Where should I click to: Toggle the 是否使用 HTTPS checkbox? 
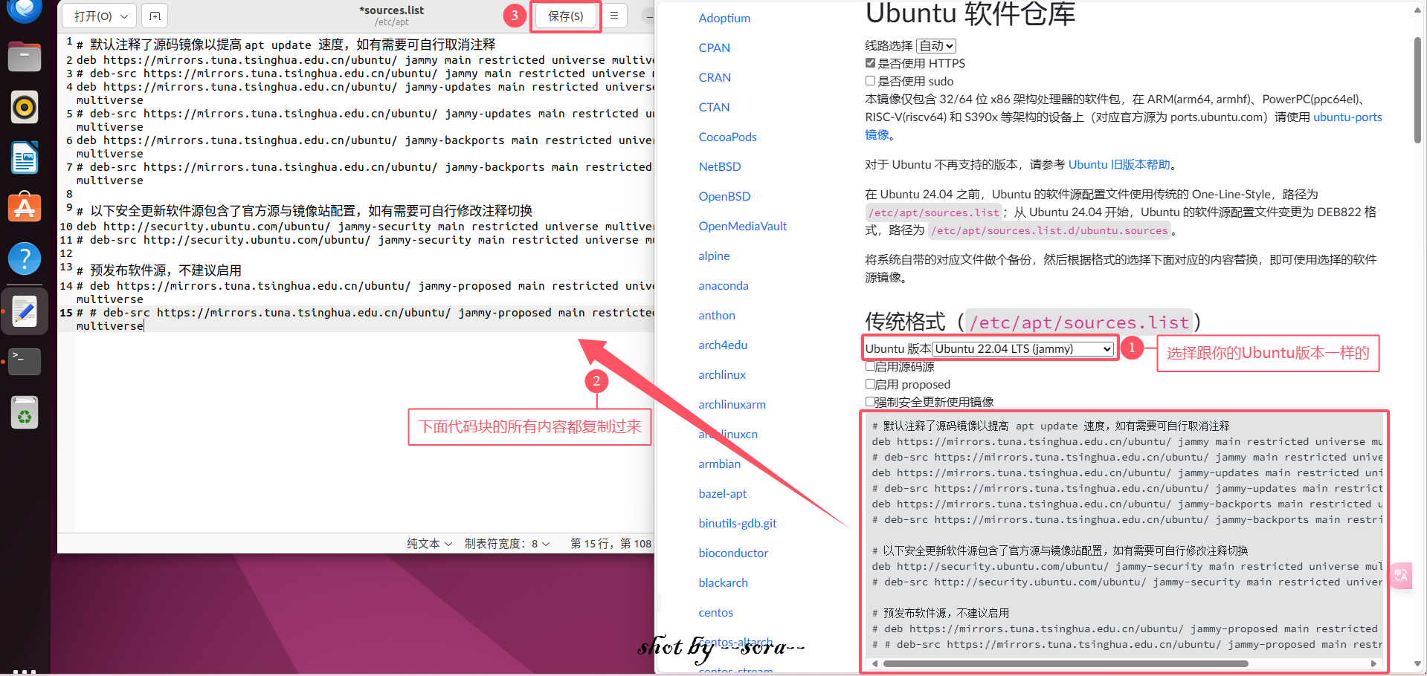point(870,63)
